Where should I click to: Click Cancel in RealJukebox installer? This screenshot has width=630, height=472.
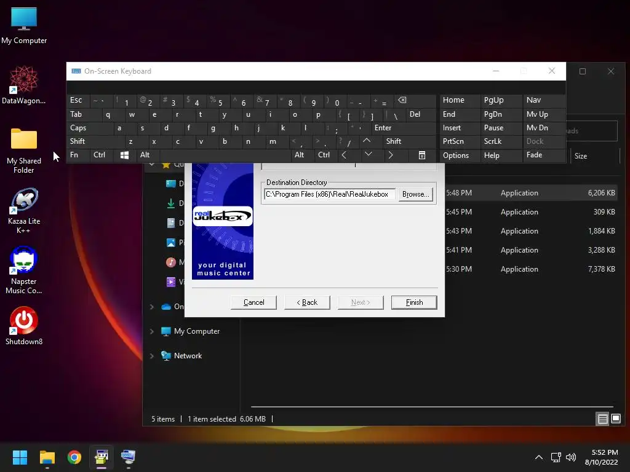point(253,302)
